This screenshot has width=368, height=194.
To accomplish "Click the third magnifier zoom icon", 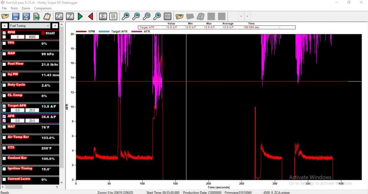I will (x=146, y=16).
